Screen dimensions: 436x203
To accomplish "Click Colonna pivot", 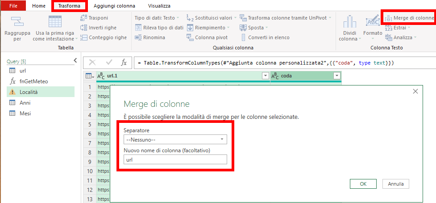I will (207, 37).
